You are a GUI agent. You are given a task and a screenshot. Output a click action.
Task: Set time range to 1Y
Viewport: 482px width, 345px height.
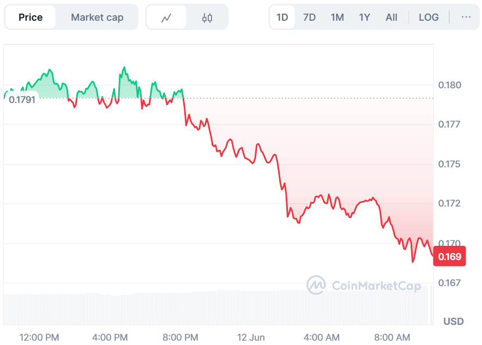[364, 17]
